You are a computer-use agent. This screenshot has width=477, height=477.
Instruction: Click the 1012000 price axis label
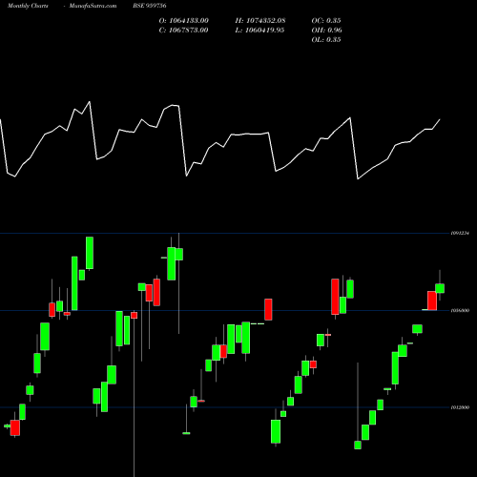point(460,407)
